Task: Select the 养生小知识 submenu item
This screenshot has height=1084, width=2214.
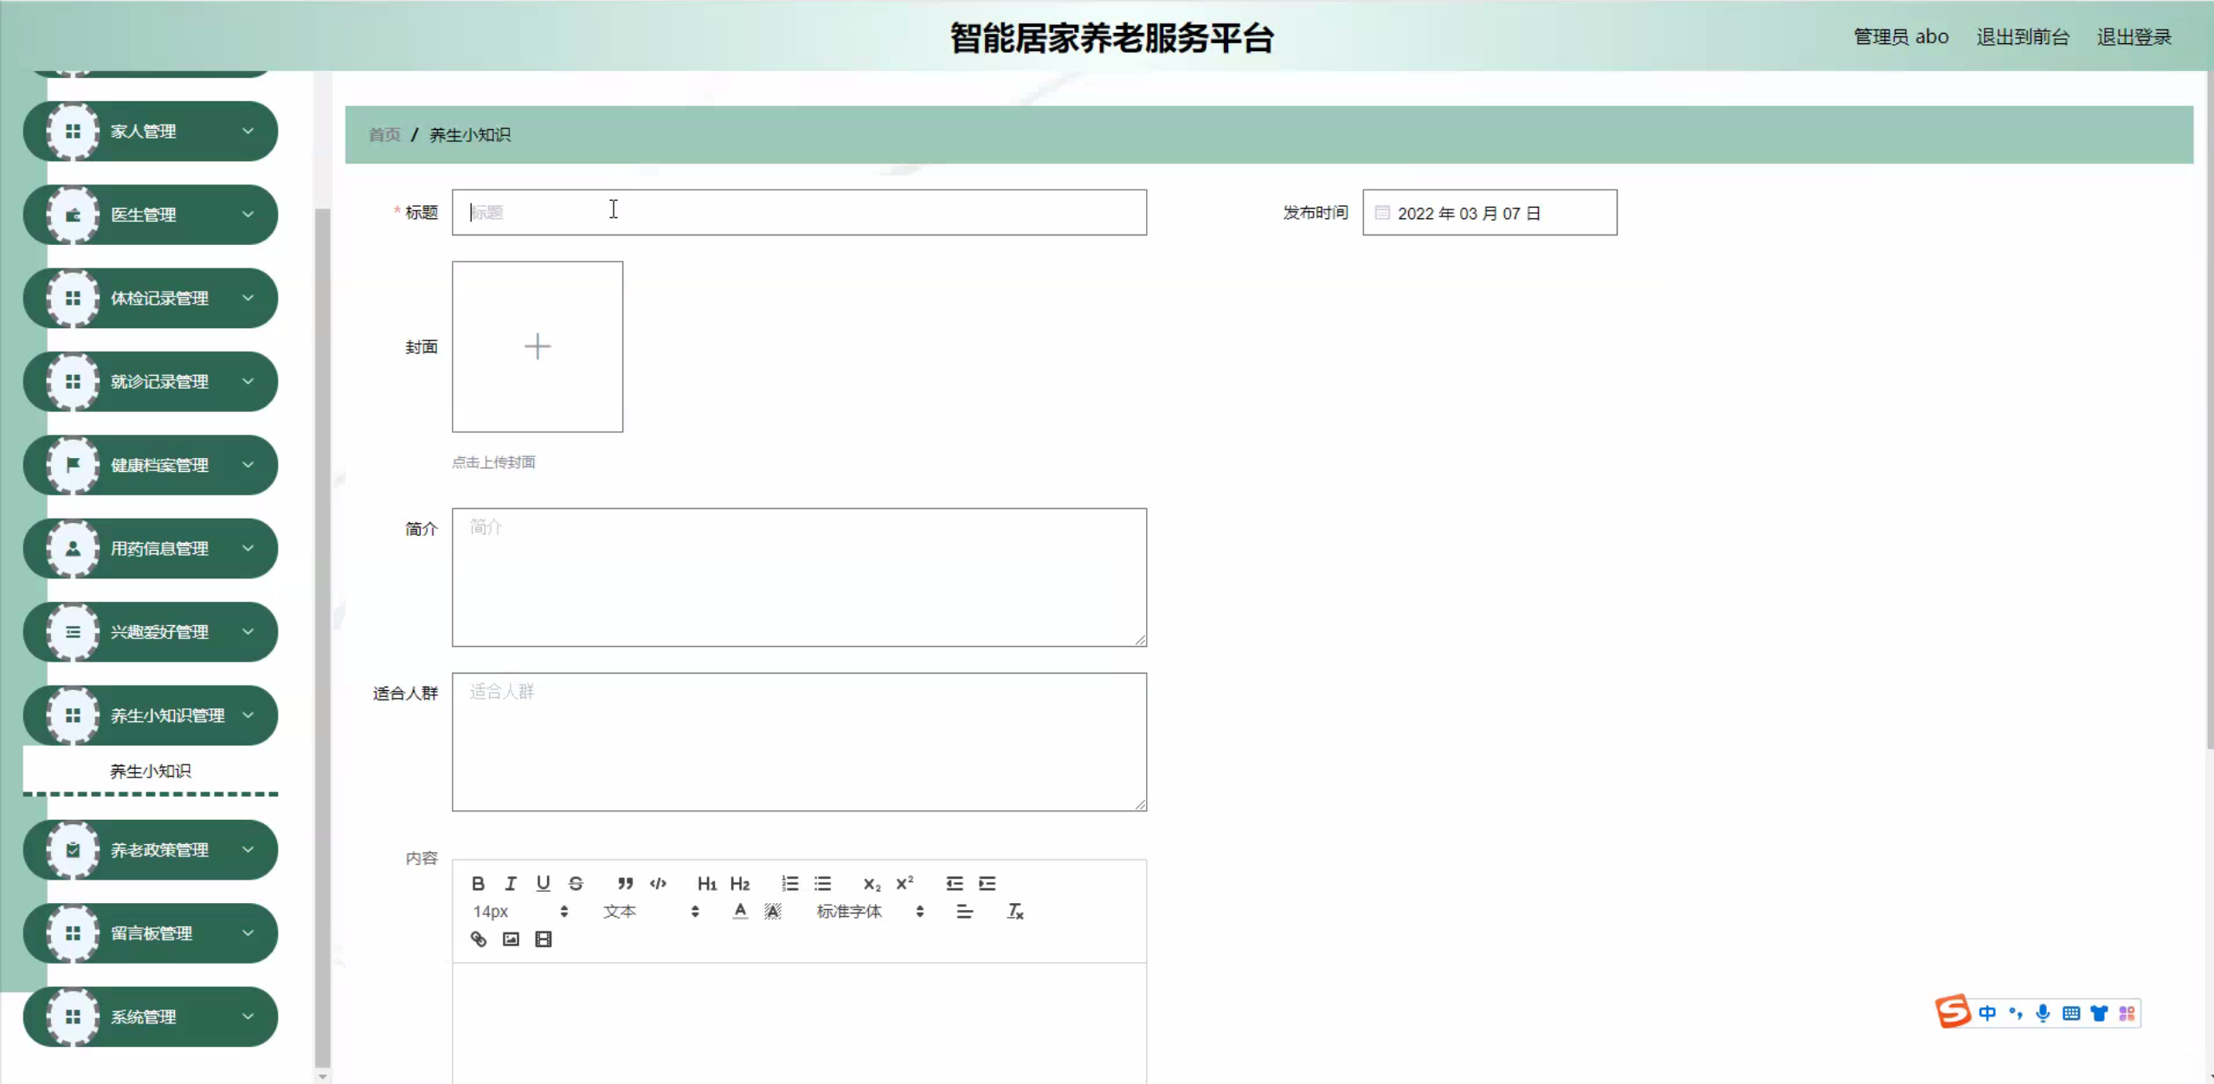Action: 151,771
